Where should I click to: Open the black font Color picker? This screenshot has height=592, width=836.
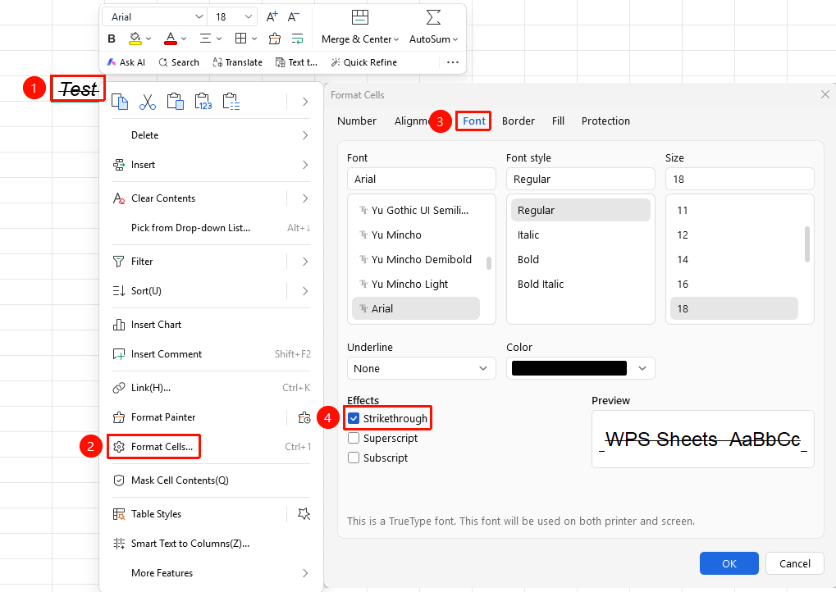click(x=580, y=368)
